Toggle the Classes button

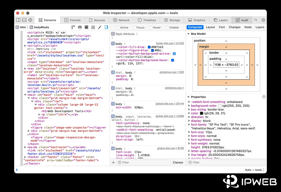(x=178, y=163)
